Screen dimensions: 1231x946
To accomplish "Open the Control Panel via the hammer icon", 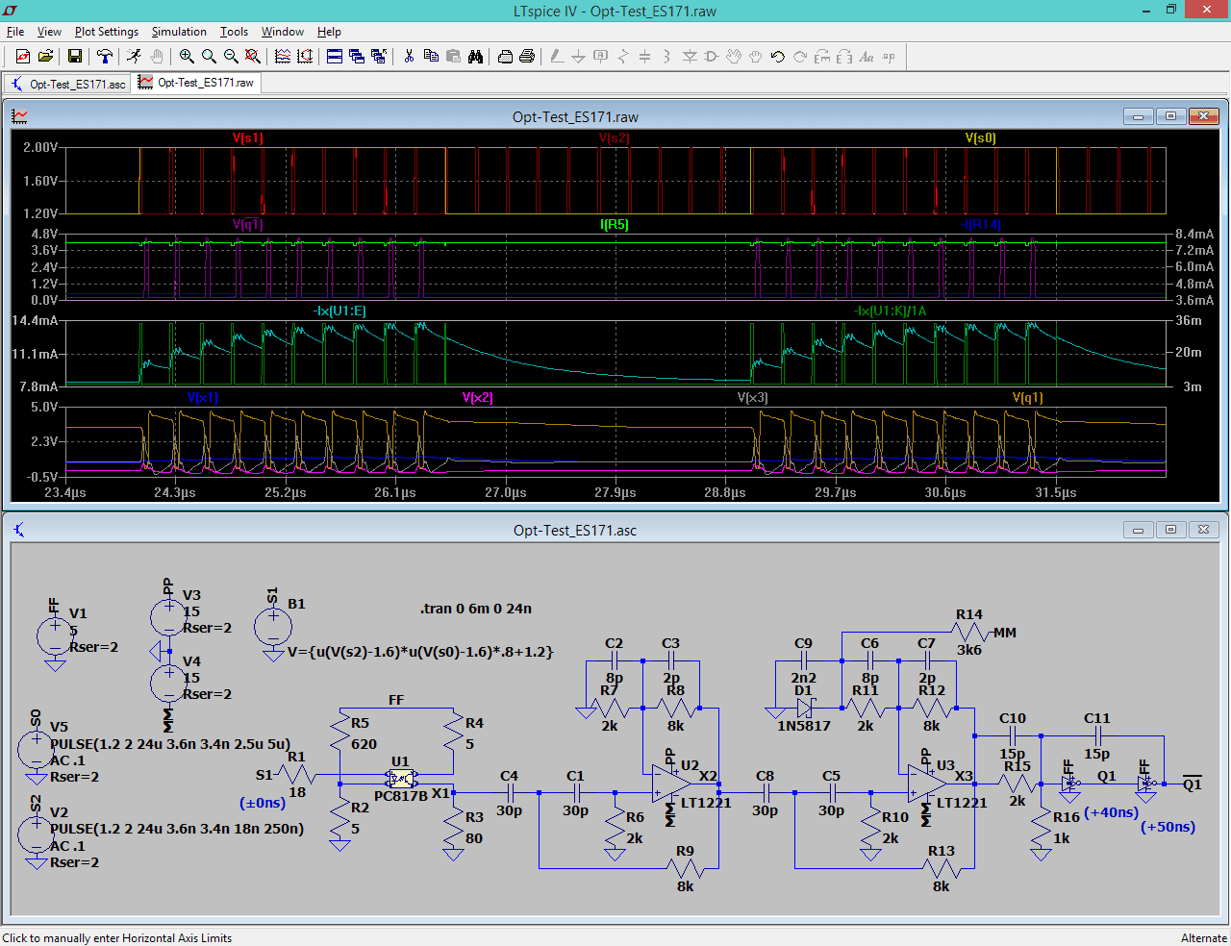I will click(107, 57).
